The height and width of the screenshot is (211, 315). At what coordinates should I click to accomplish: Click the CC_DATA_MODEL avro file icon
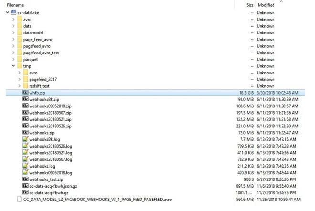pos(19,199)
